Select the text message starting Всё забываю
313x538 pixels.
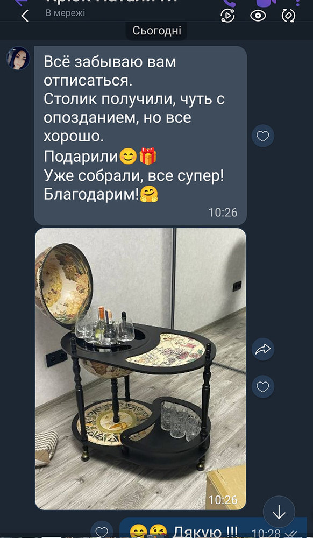[x=140, y=136]
